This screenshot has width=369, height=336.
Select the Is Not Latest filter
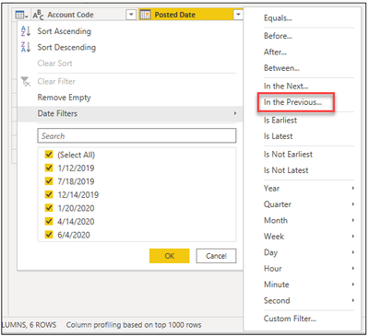click(x=286, y=170)
